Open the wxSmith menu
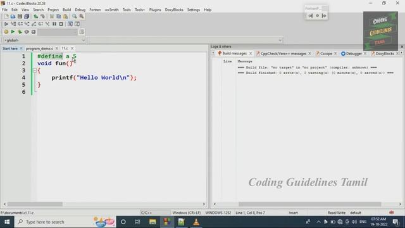 pyautogui.click(x=111, y=9)
